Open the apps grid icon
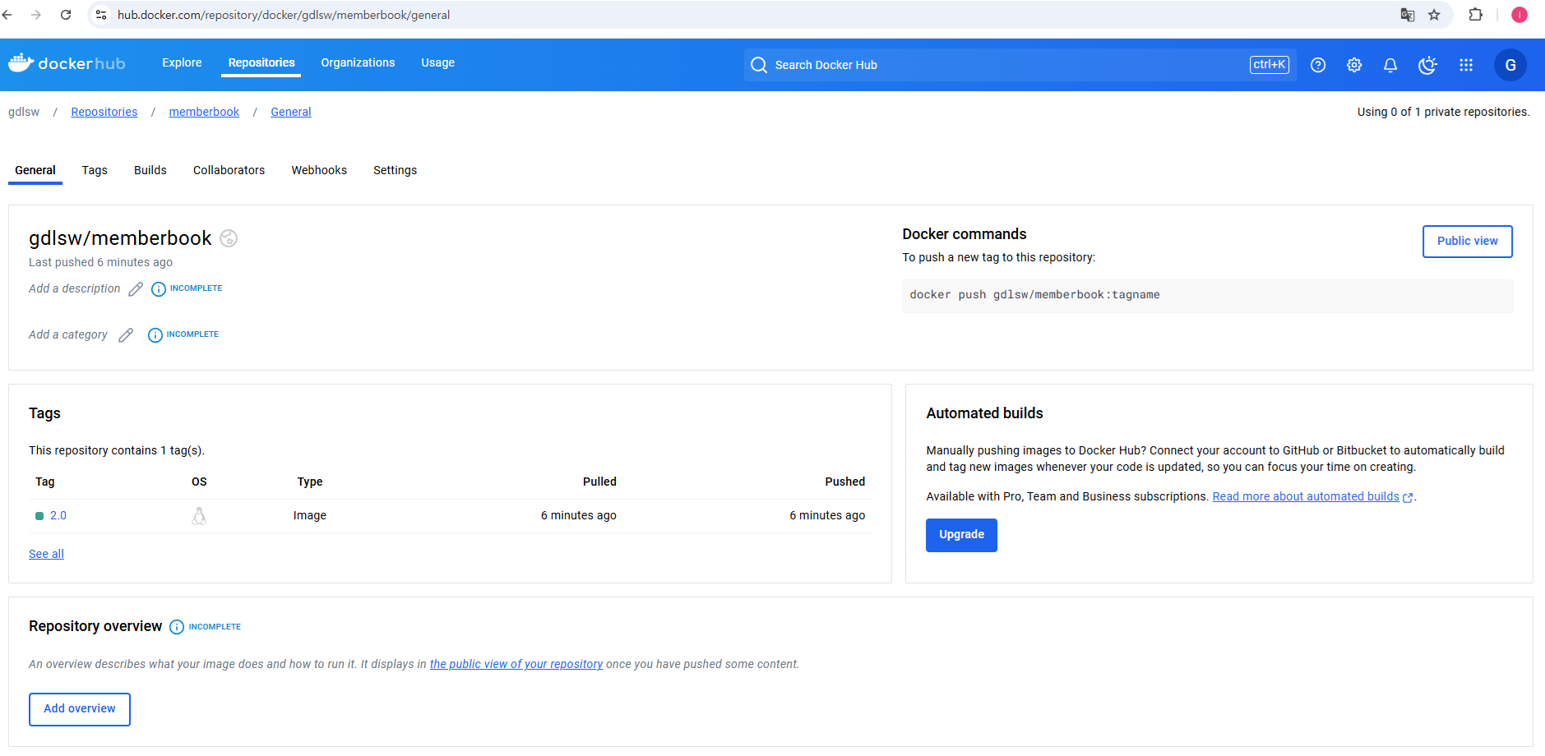The height and width of the screenshot is (756, 1545). [1466, 65]
